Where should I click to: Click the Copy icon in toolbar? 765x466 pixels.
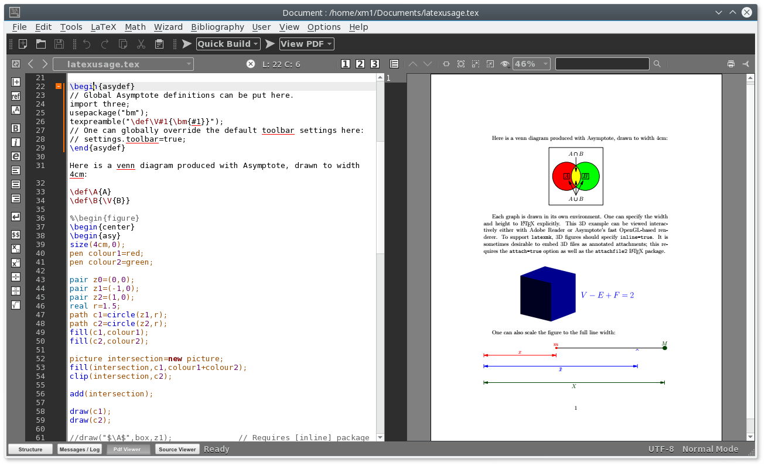(123, 44)
